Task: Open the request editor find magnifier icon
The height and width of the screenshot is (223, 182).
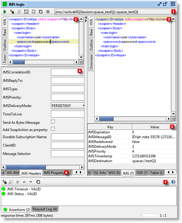Action: [81, 62]
